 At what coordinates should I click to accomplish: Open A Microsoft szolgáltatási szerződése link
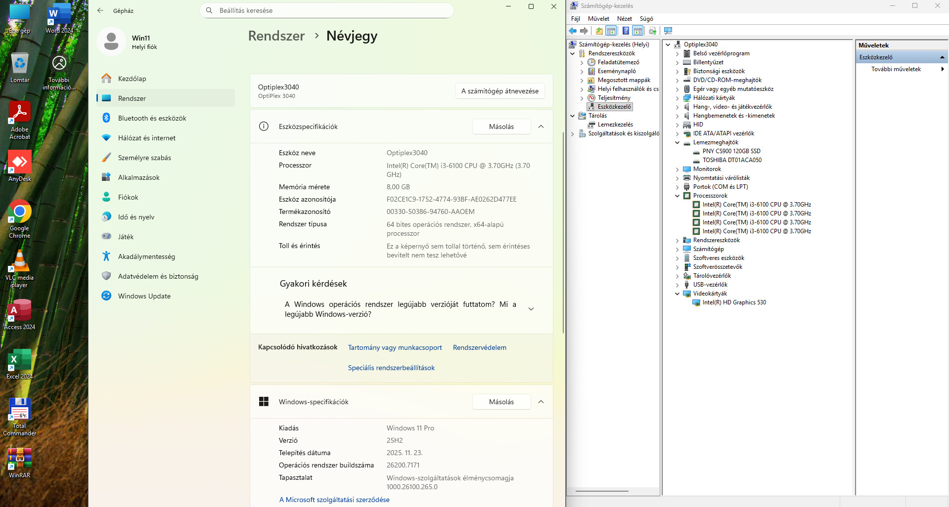coord(334,500)
